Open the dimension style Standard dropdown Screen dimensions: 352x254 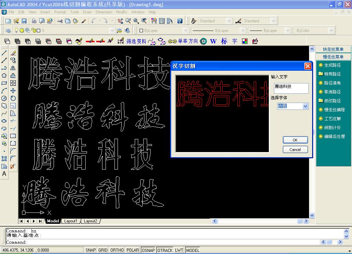coord(273,21)
